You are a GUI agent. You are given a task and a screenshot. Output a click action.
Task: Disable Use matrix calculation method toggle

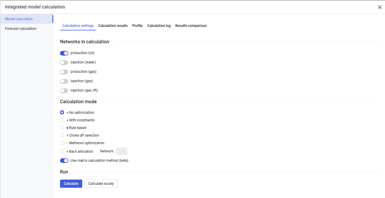(x=64, y=161)
